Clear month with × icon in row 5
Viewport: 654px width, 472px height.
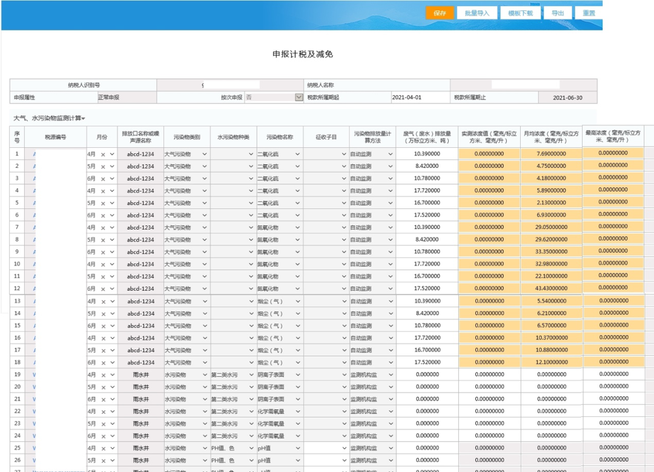pos(103,204)
